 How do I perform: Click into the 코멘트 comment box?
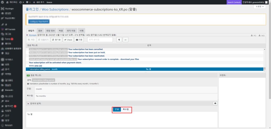click(242, 102)
